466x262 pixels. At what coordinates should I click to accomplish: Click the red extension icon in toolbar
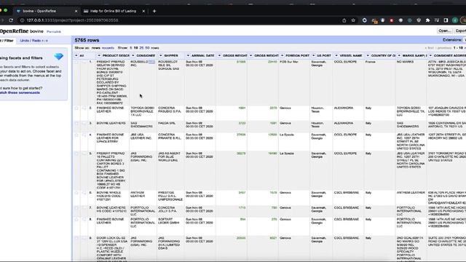pos(392,20)
